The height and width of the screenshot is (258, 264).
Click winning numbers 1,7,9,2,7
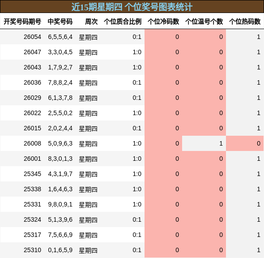point(60,67)
